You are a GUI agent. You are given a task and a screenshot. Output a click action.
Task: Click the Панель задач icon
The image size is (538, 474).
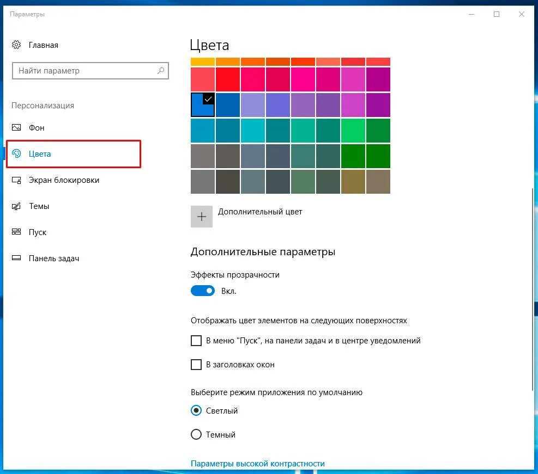click(x=16, y=258)
